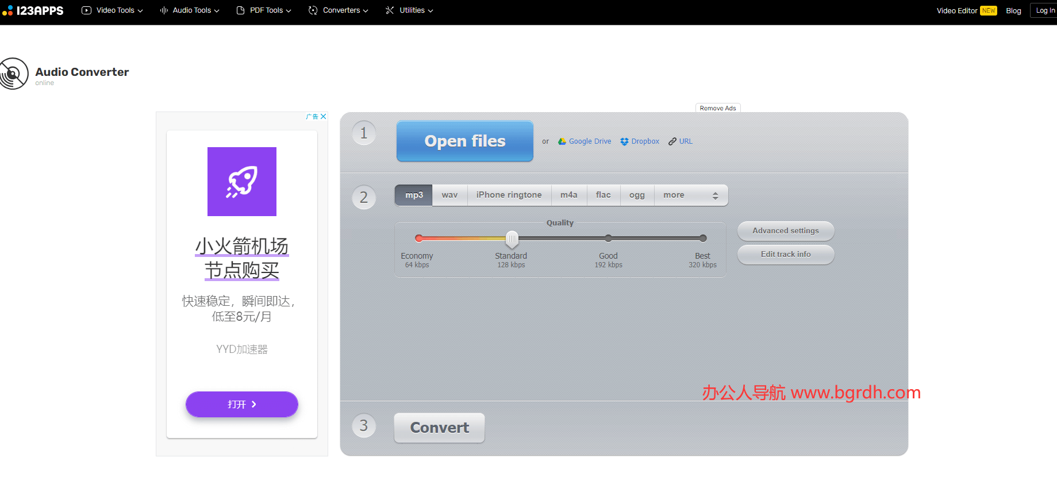This screenshot has height=484, width=1057.
Task: Expand the Audio Tools menu chevron
Action: point(217,11)
